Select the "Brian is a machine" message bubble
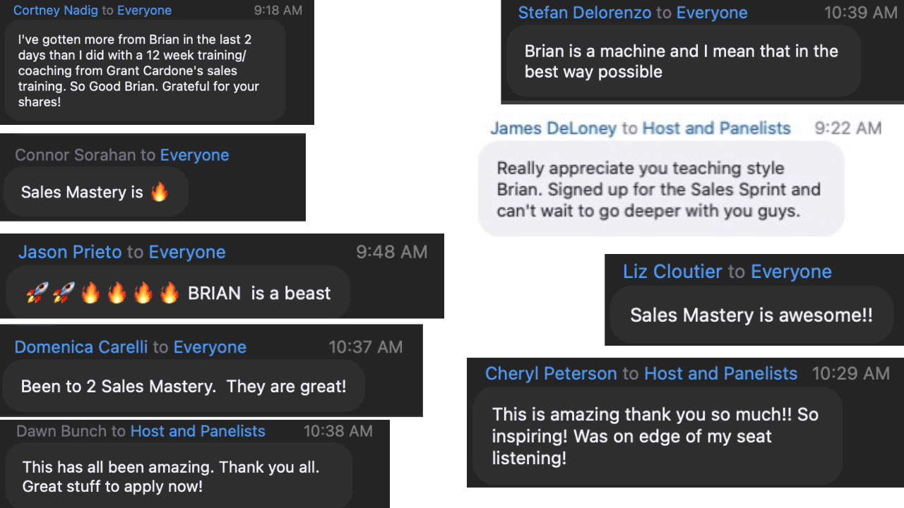The image size is (904, 508). tap(682, 61)
